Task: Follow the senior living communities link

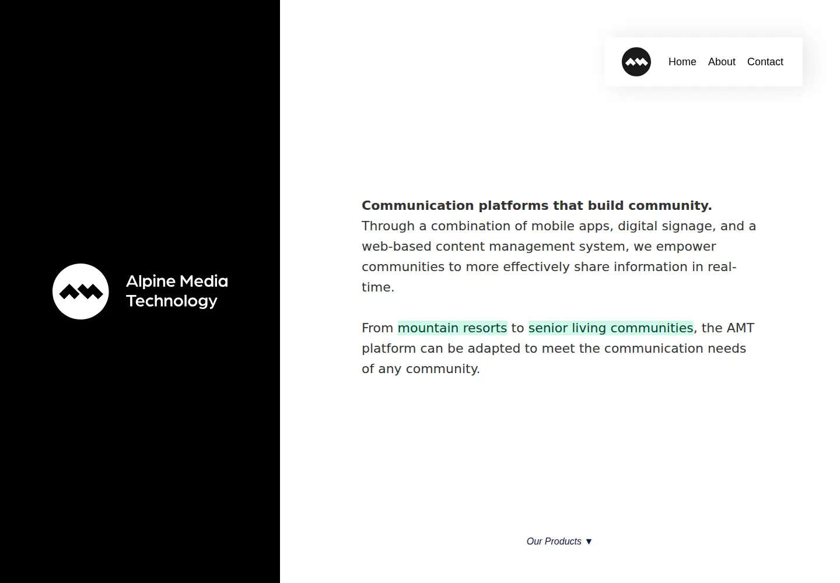Action: coord(611,328)
